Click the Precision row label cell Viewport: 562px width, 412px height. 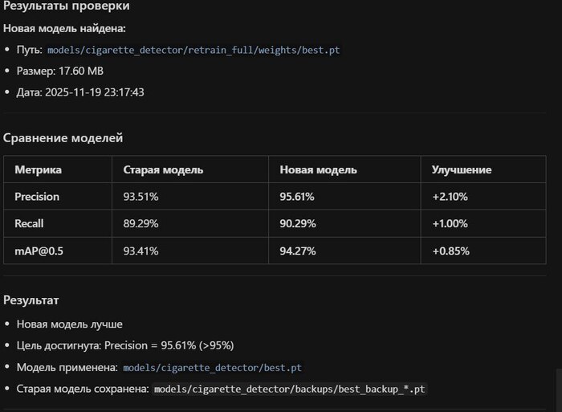coord(37,196)
